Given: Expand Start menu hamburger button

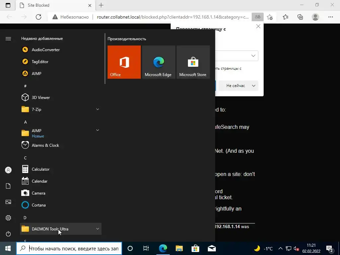Looking at the screenshot, I should (8, 39).
